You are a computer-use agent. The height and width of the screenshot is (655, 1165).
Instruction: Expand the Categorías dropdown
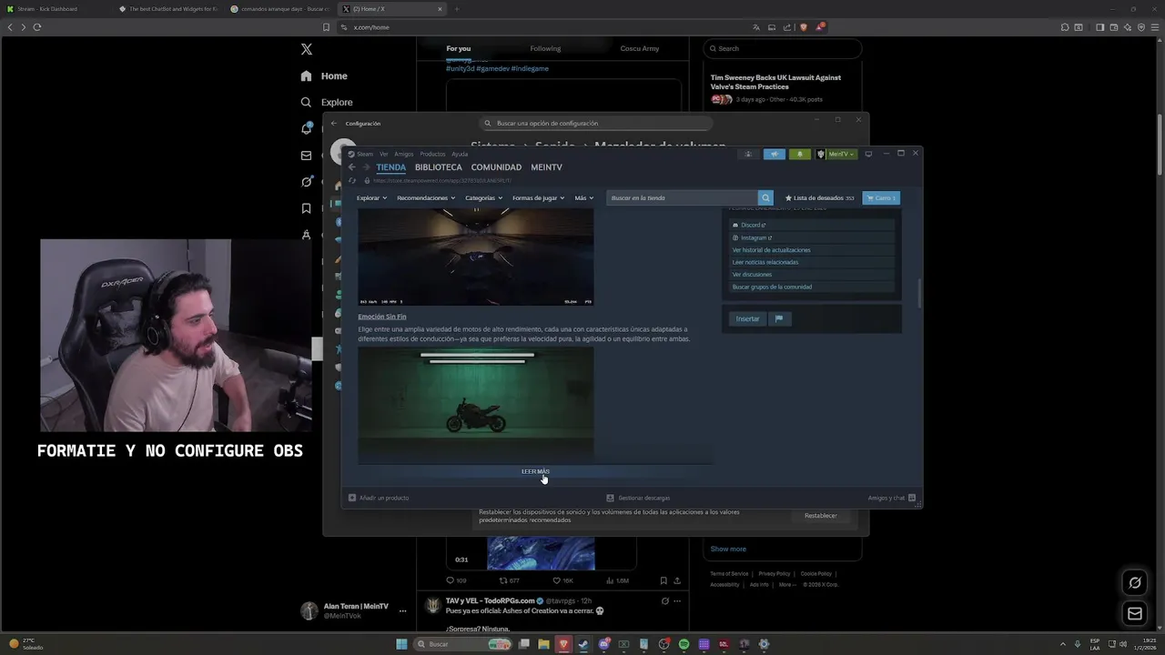(483, 197)
